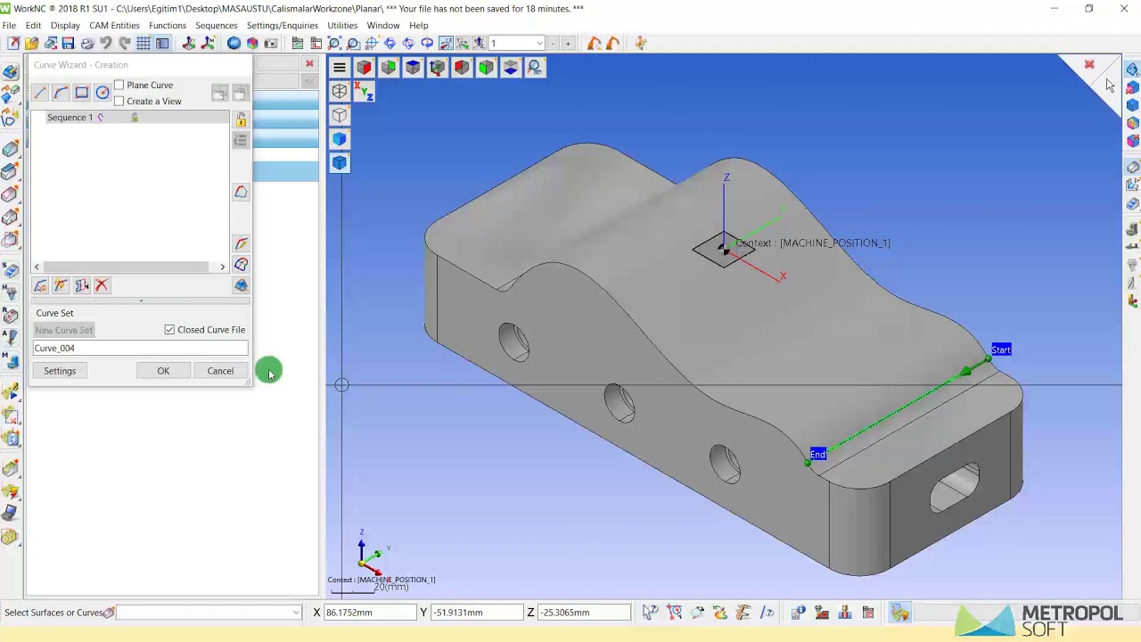This screenshot has width=1141, height=642.
Task: Open the Edit menu
Action: (33, 25)
